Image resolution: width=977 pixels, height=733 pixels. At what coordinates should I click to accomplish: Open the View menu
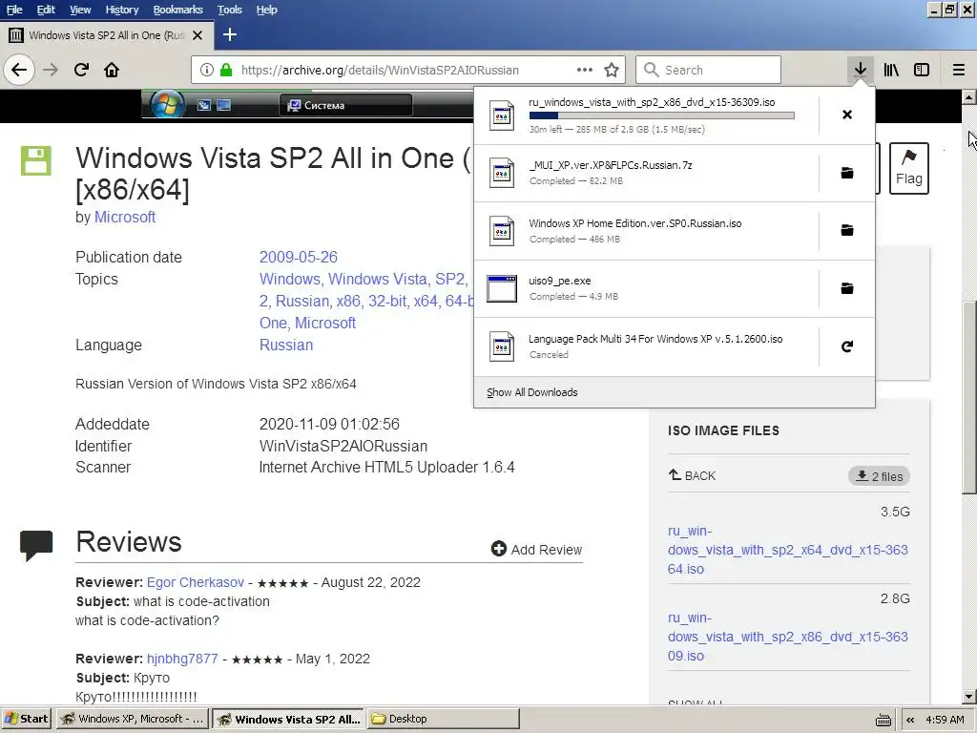pos(80,10)
